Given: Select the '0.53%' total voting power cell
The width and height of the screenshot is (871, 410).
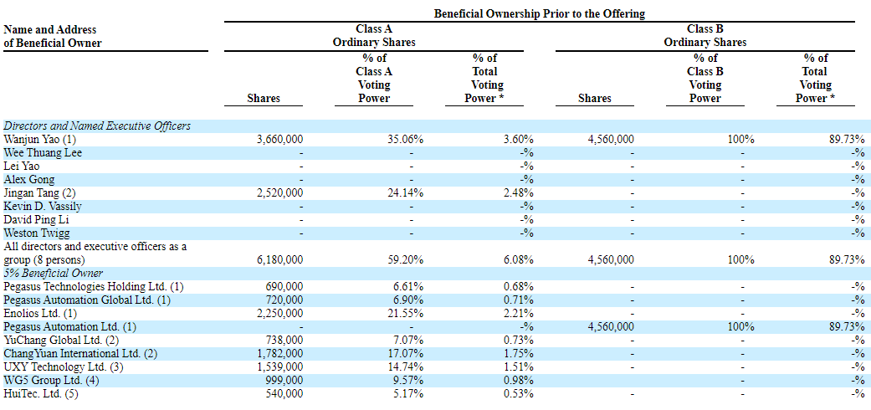Looking at the screenshot, I should pos(518,393).
